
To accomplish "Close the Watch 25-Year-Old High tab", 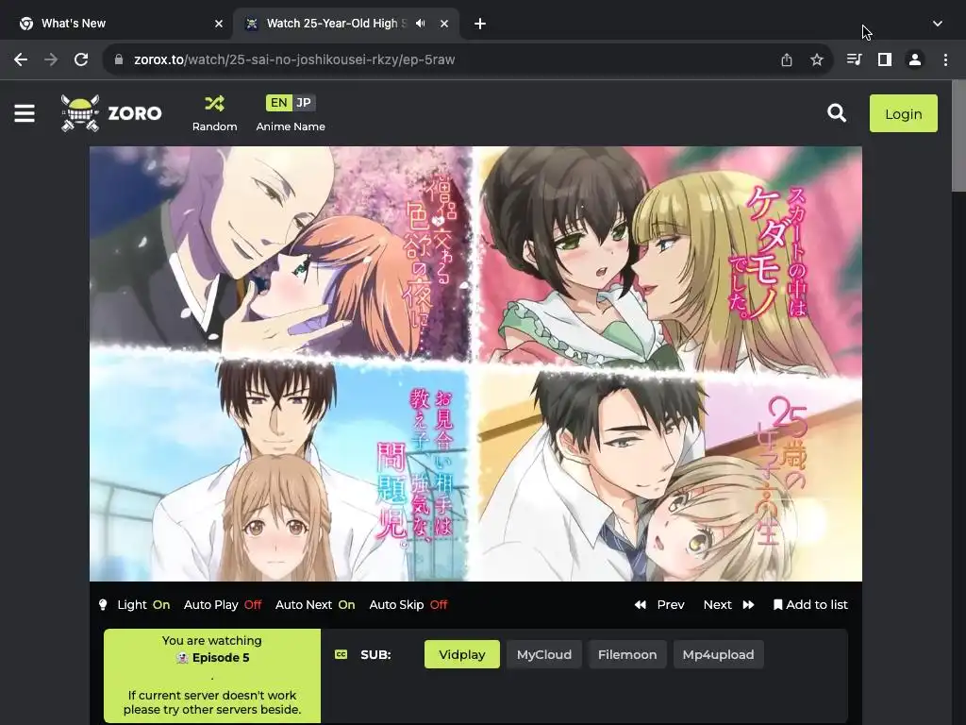I will pos(444,24).
